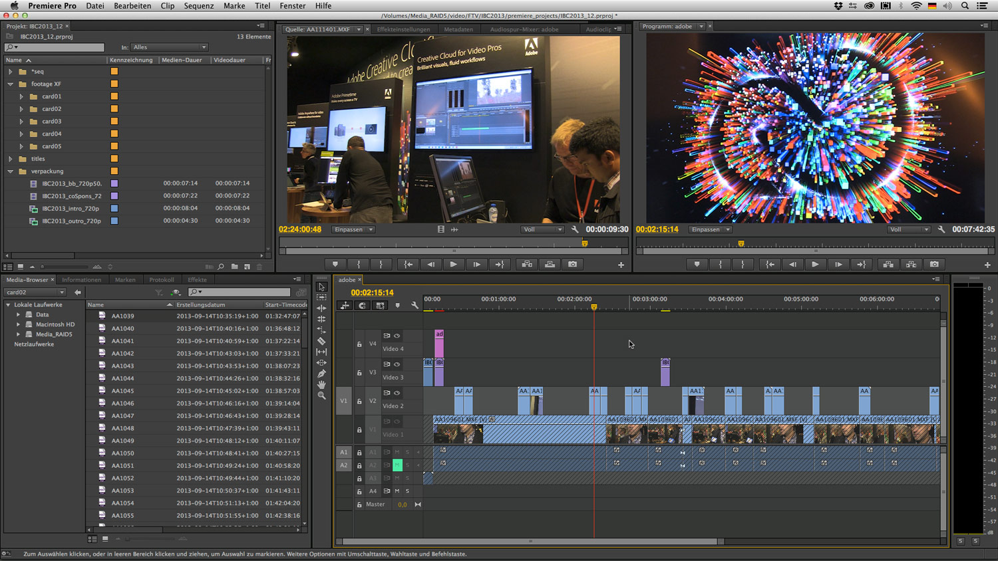Open the IBC2013_intro_720p sequence item
Screen dimensions: 998x561
(x=71, y=209)
